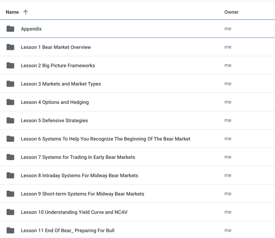Click the Name column header
Viewport: 275px width, 238px height.
pos(12,12)
